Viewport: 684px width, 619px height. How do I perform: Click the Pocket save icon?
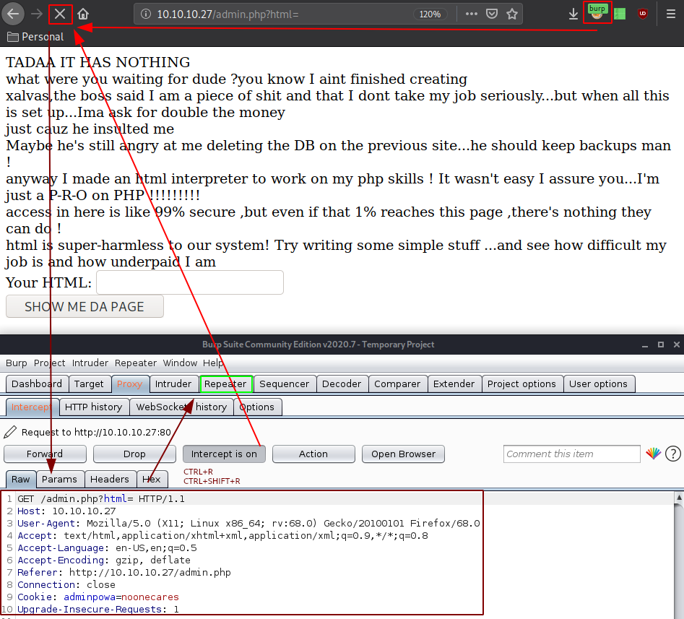[x=492, y=14]
